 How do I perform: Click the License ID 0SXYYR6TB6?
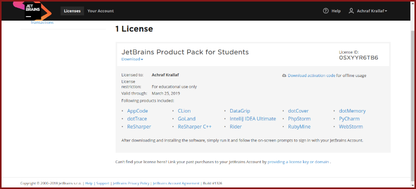tap(358, 57)
